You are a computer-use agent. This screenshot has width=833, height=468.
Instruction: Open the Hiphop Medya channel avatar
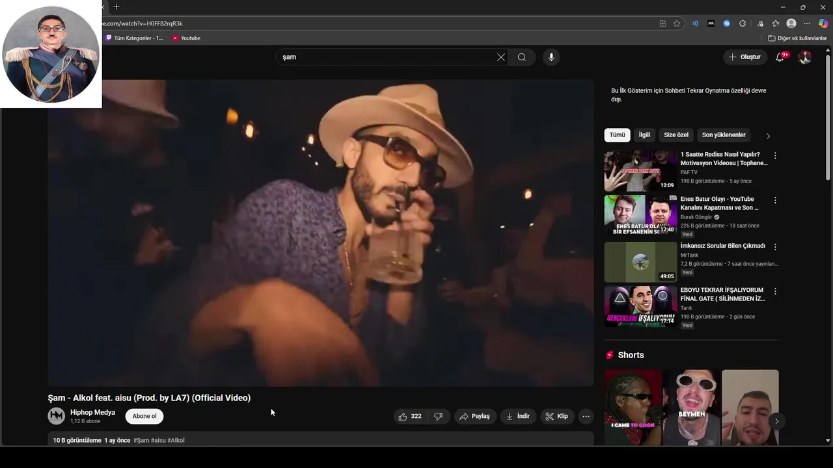(57, 416)
